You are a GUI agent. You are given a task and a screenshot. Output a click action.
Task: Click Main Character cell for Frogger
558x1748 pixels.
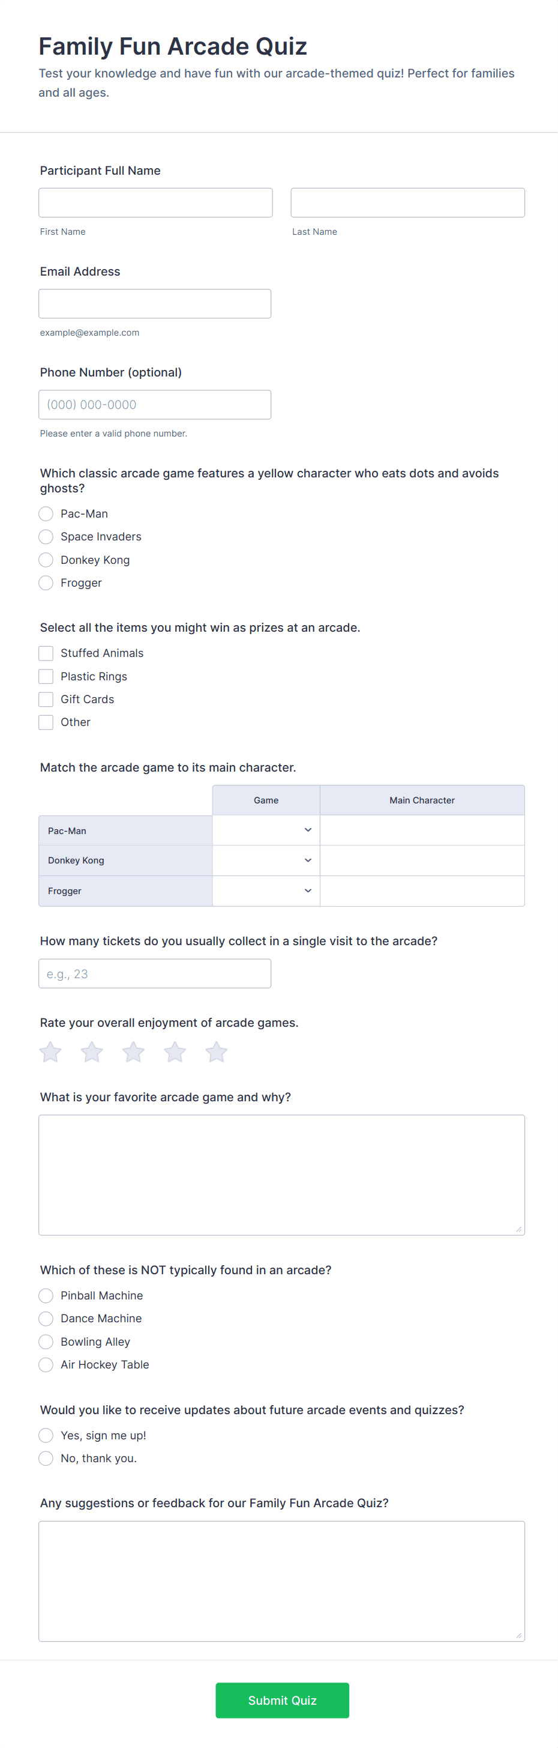(422, 891)
